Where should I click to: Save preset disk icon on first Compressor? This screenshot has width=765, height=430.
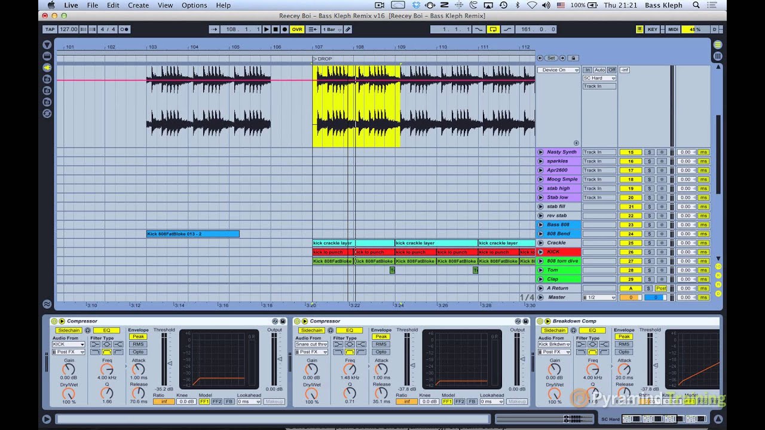(x=283, y=321)
